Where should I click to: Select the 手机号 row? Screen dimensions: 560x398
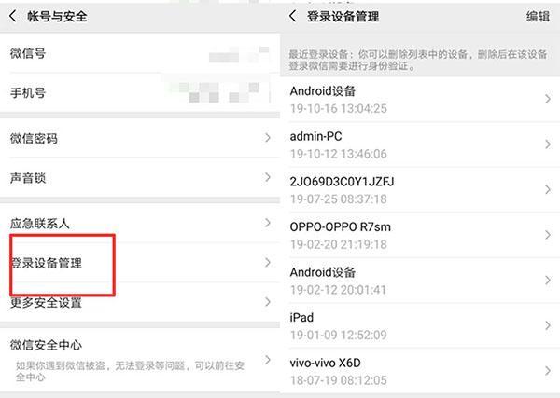pyautogui.click(x=140, y=92)
